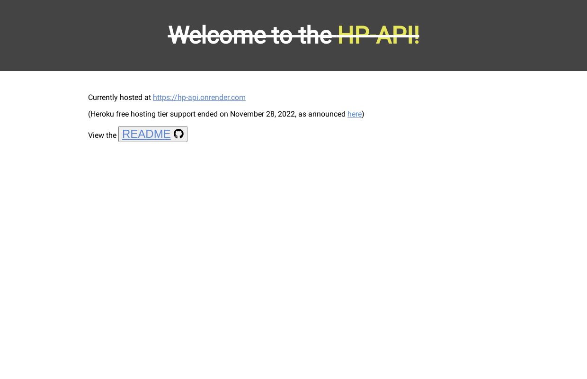Click the yellow "HP-API!" title text
The image size is (587, 379).
pyautogui.click(x=378, y=35)
